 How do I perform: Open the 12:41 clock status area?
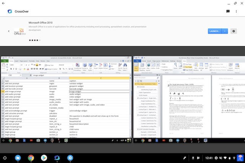tap(209, 158)
